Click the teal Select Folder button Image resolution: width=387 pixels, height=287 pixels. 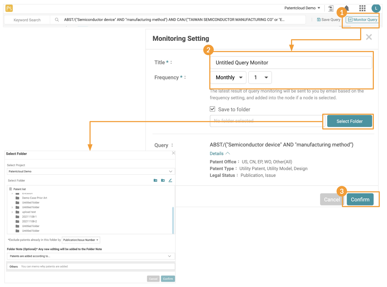[x=349, y=121]
